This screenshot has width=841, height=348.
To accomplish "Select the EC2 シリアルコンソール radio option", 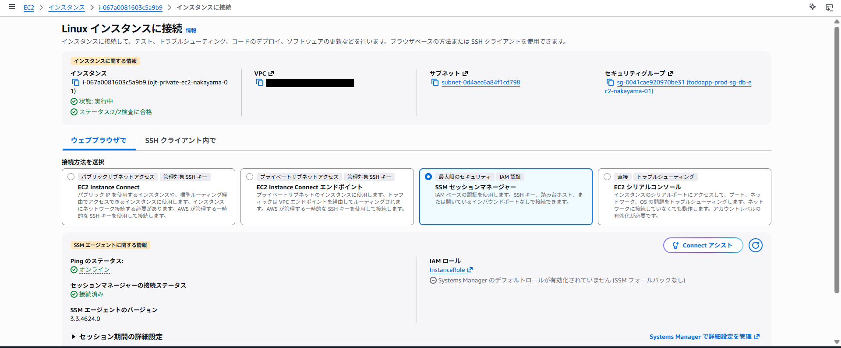I will click(x=607, y=177).
